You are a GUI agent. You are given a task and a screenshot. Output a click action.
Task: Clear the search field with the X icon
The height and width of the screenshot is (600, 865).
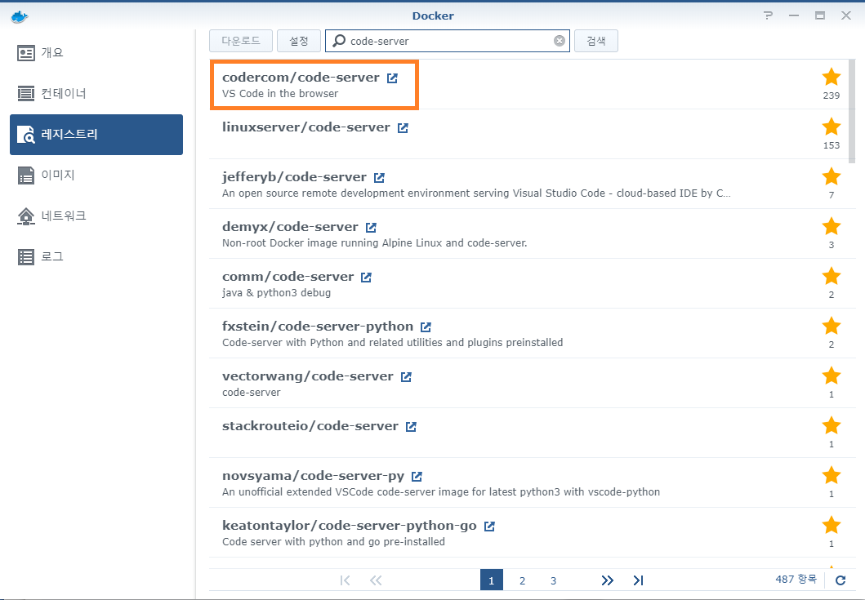(x=560, y=41)
